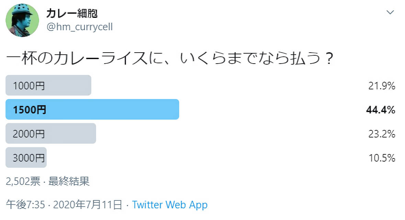The height and width of the screenshot is (220, 405).
Task: Open the @hm_currycell handle link
Action: (x=80, y=27)
